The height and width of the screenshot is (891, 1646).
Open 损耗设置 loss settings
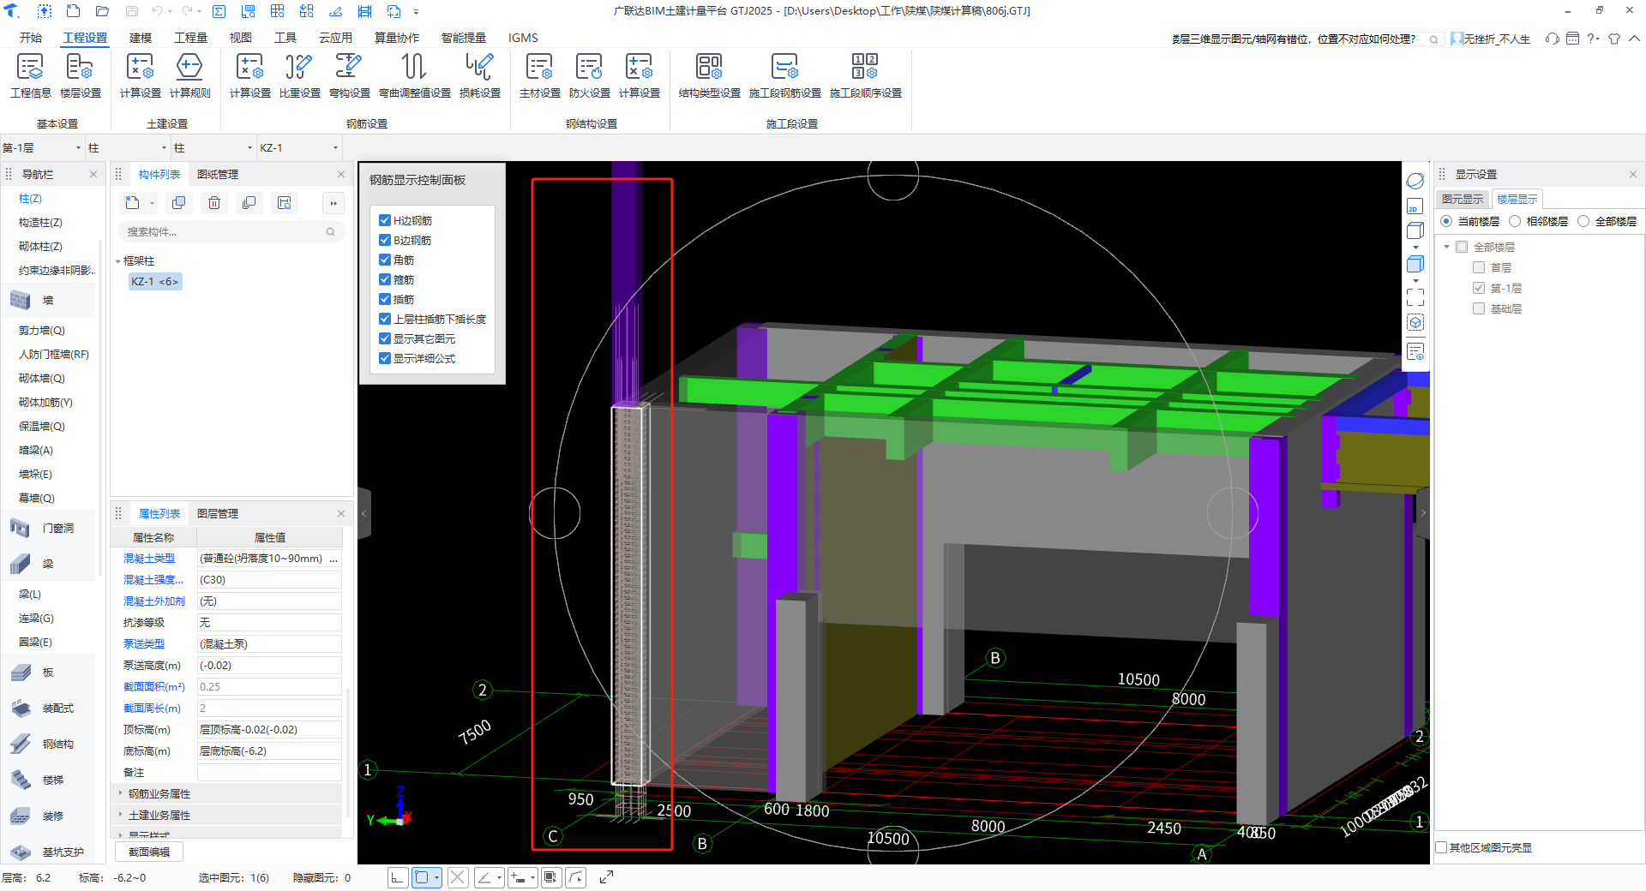pos(479,75)
